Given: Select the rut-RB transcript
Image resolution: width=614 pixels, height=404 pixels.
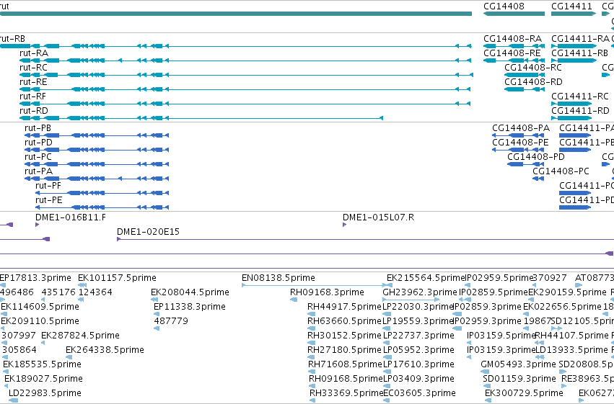Looking at the screenshot, I should (x=236, y=46).
